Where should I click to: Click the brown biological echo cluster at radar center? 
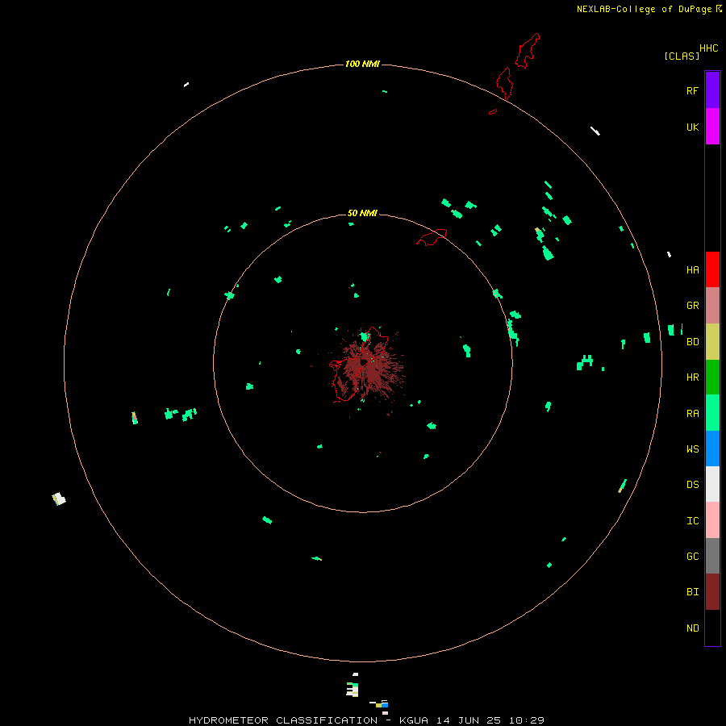(x=369, y=367)
